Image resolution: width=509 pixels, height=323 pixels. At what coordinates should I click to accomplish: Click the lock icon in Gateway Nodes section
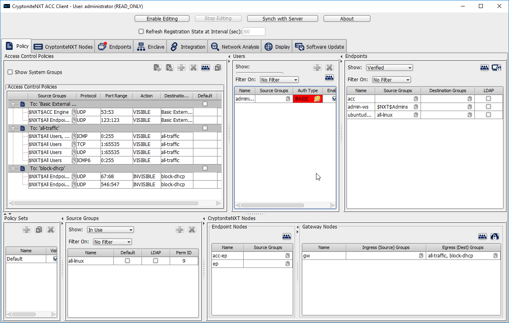(x=495, y=237)
